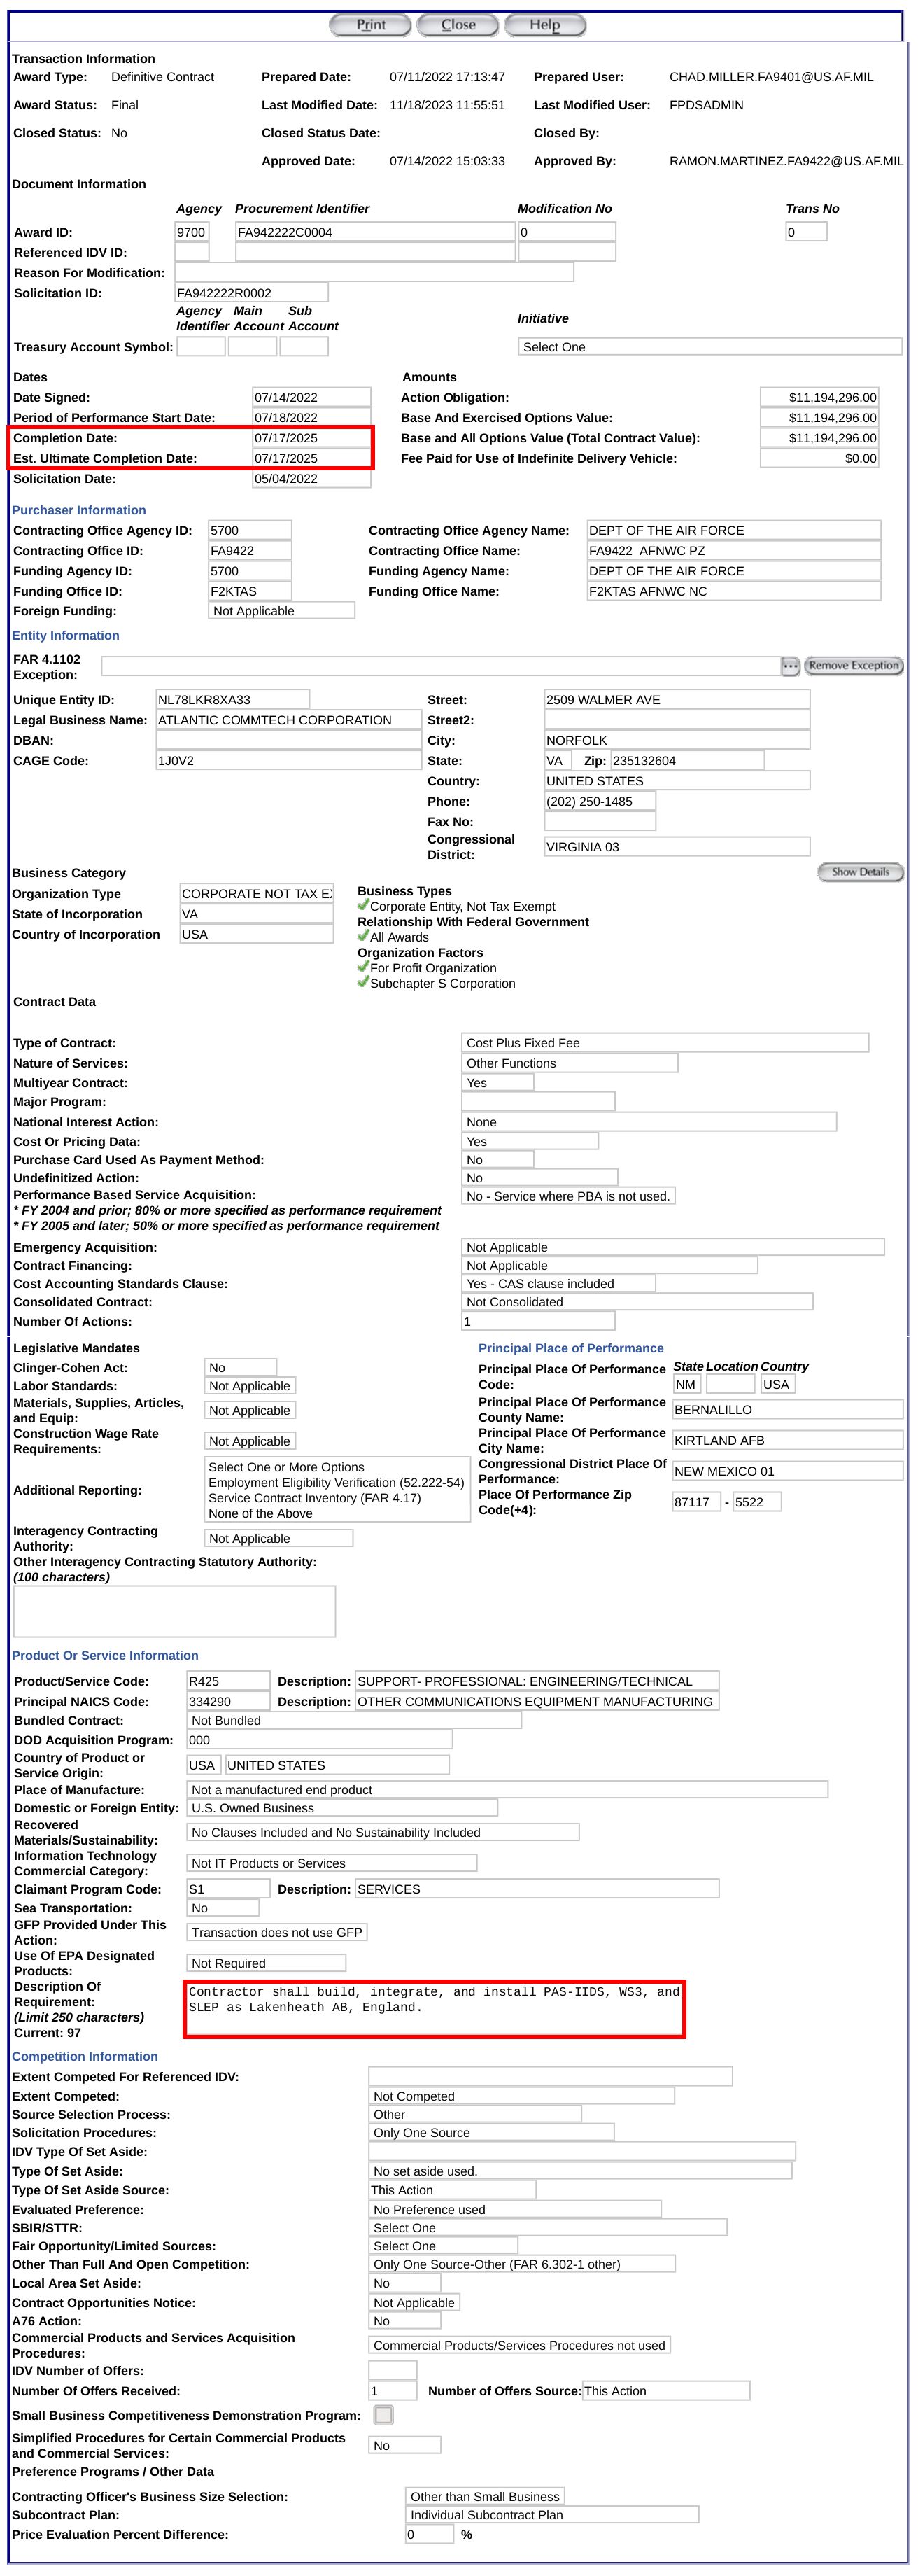Click the Corporate Entity, Not Tax Exempt checkmark
The width and height of the screenshot is (918, 2576).
tap(363, 905)
